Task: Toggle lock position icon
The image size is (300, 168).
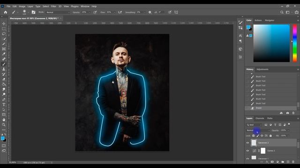Action: [x=262, y=136]
